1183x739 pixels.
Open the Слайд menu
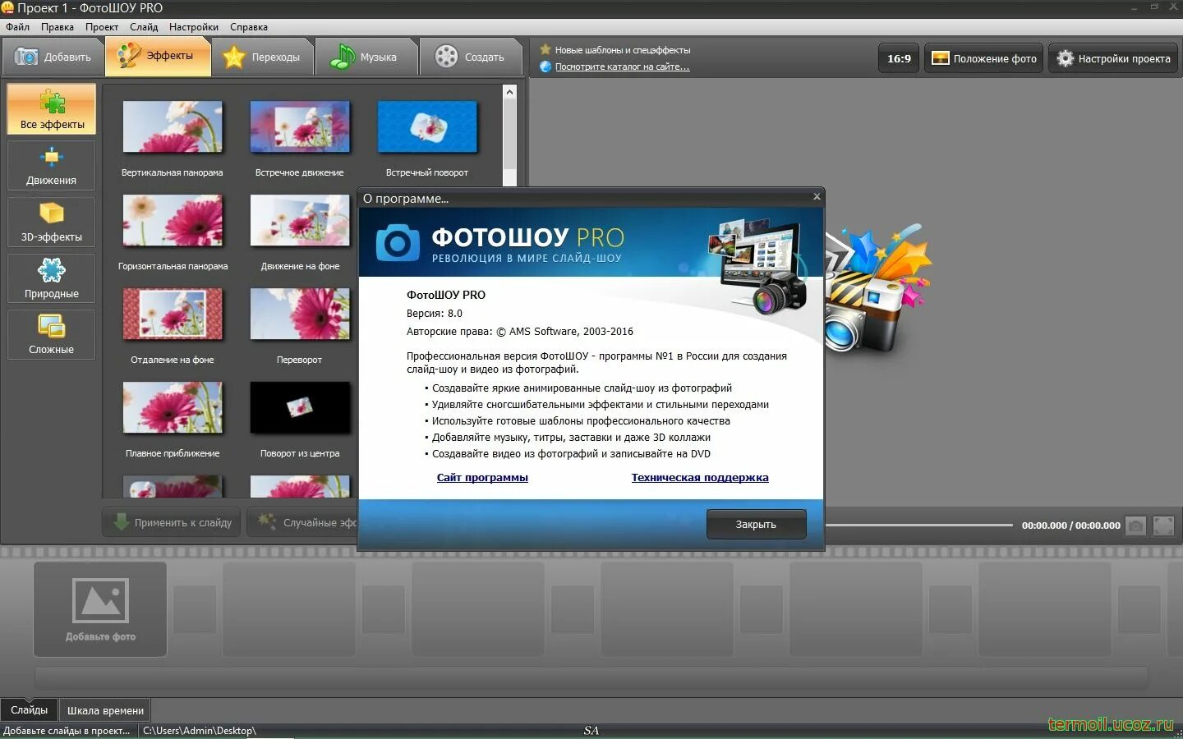(144, 27)
